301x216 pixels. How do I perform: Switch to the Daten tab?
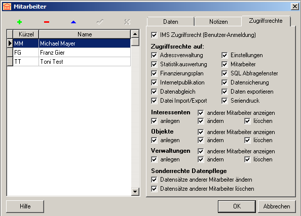pyautogui.click(x=171, y=22)
